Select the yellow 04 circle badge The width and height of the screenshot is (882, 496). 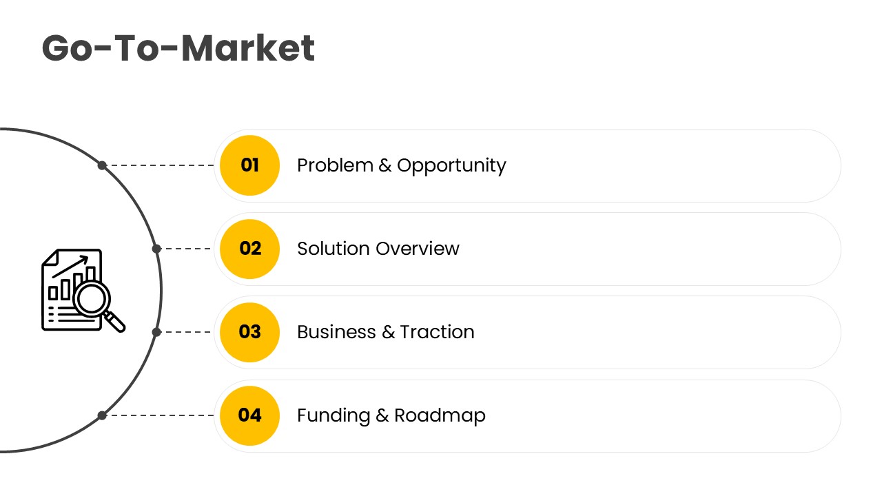coord(249,415)
